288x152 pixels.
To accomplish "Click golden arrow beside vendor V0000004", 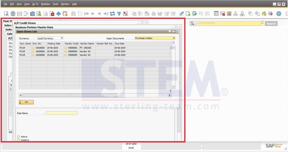I will point(66,52).
